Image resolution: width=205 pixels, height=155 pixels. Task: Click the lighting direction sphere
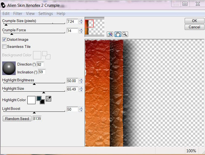point(9,68)
